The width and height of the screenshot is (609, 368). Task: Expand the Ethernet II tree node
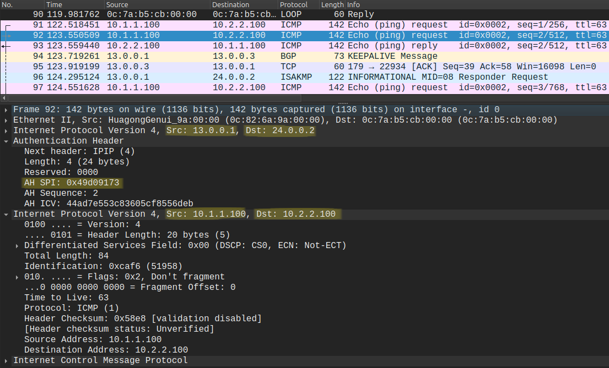(x=6, y=120)
